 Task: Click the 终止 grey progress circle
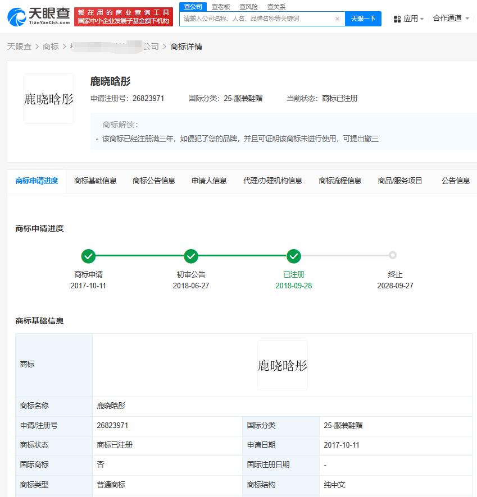point(393,255)
